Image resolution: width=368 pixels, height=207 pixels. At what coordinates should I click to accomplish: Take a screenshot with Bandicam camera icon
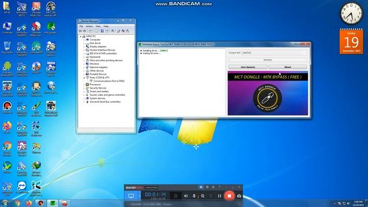point(239,195)
